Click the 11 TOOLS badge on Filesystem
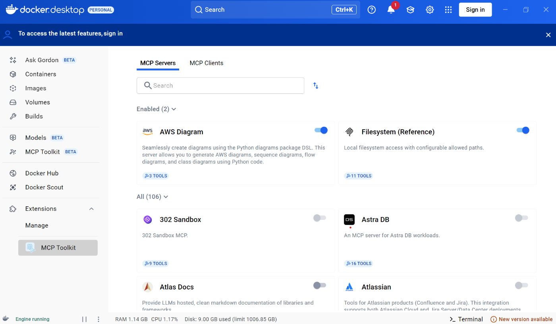This screenshot has height=324, width=556. pyautogui.click(x=359, y=176)
